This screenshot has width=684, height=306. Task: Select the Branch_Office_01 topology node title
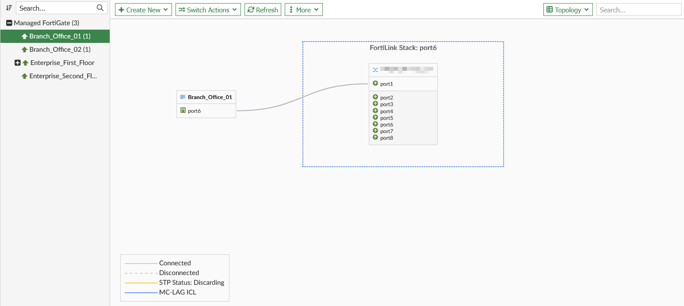[210, 97]
